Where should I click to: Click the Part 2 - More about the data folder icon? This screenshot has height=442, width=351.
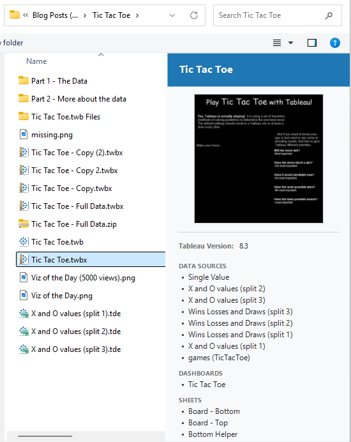(x=24, y=98)
